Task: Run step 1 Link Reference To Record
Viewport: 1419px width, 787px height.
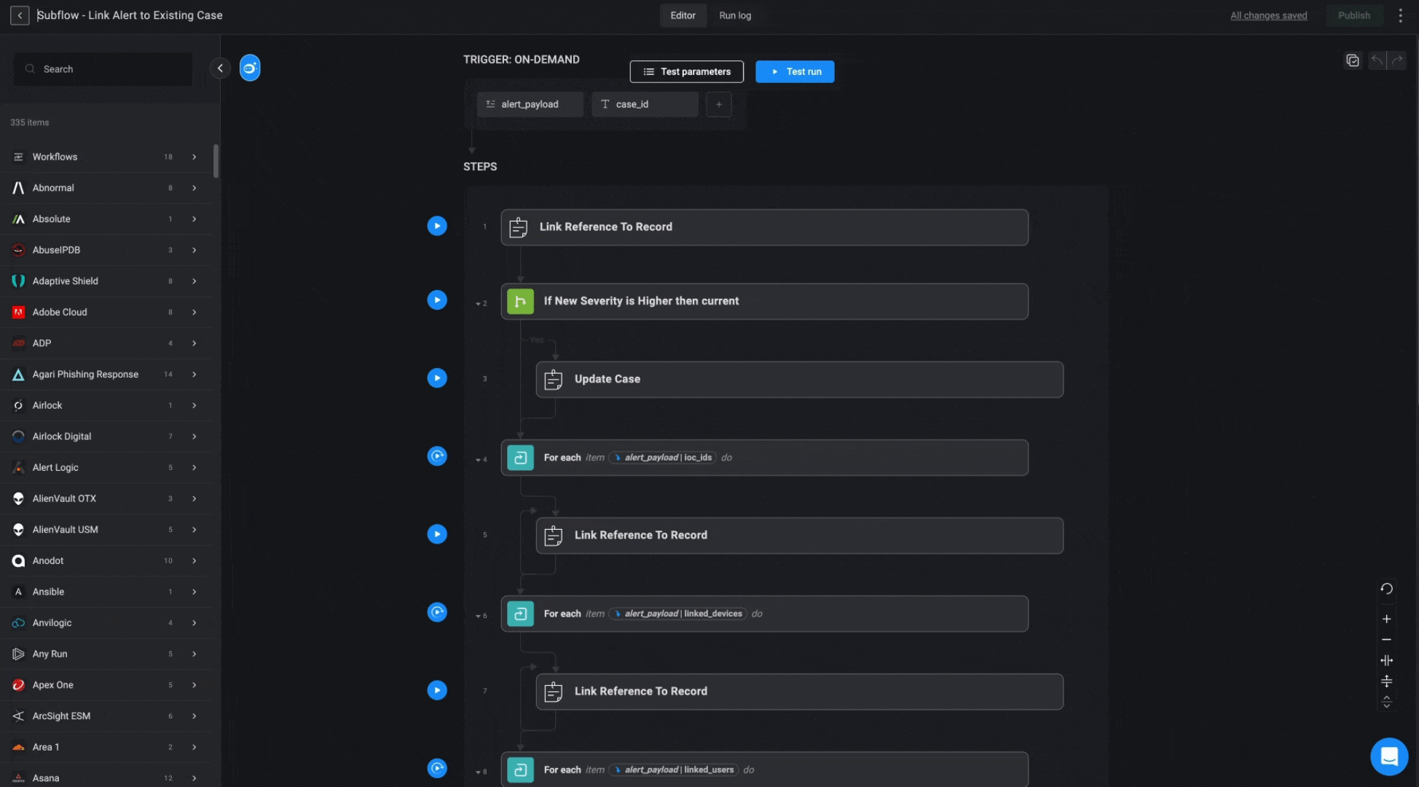Action: [437, 226]
